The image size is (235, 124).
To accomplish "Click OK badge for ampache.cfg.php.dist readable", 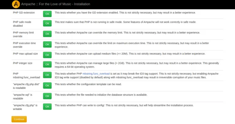I will [47, 85].
